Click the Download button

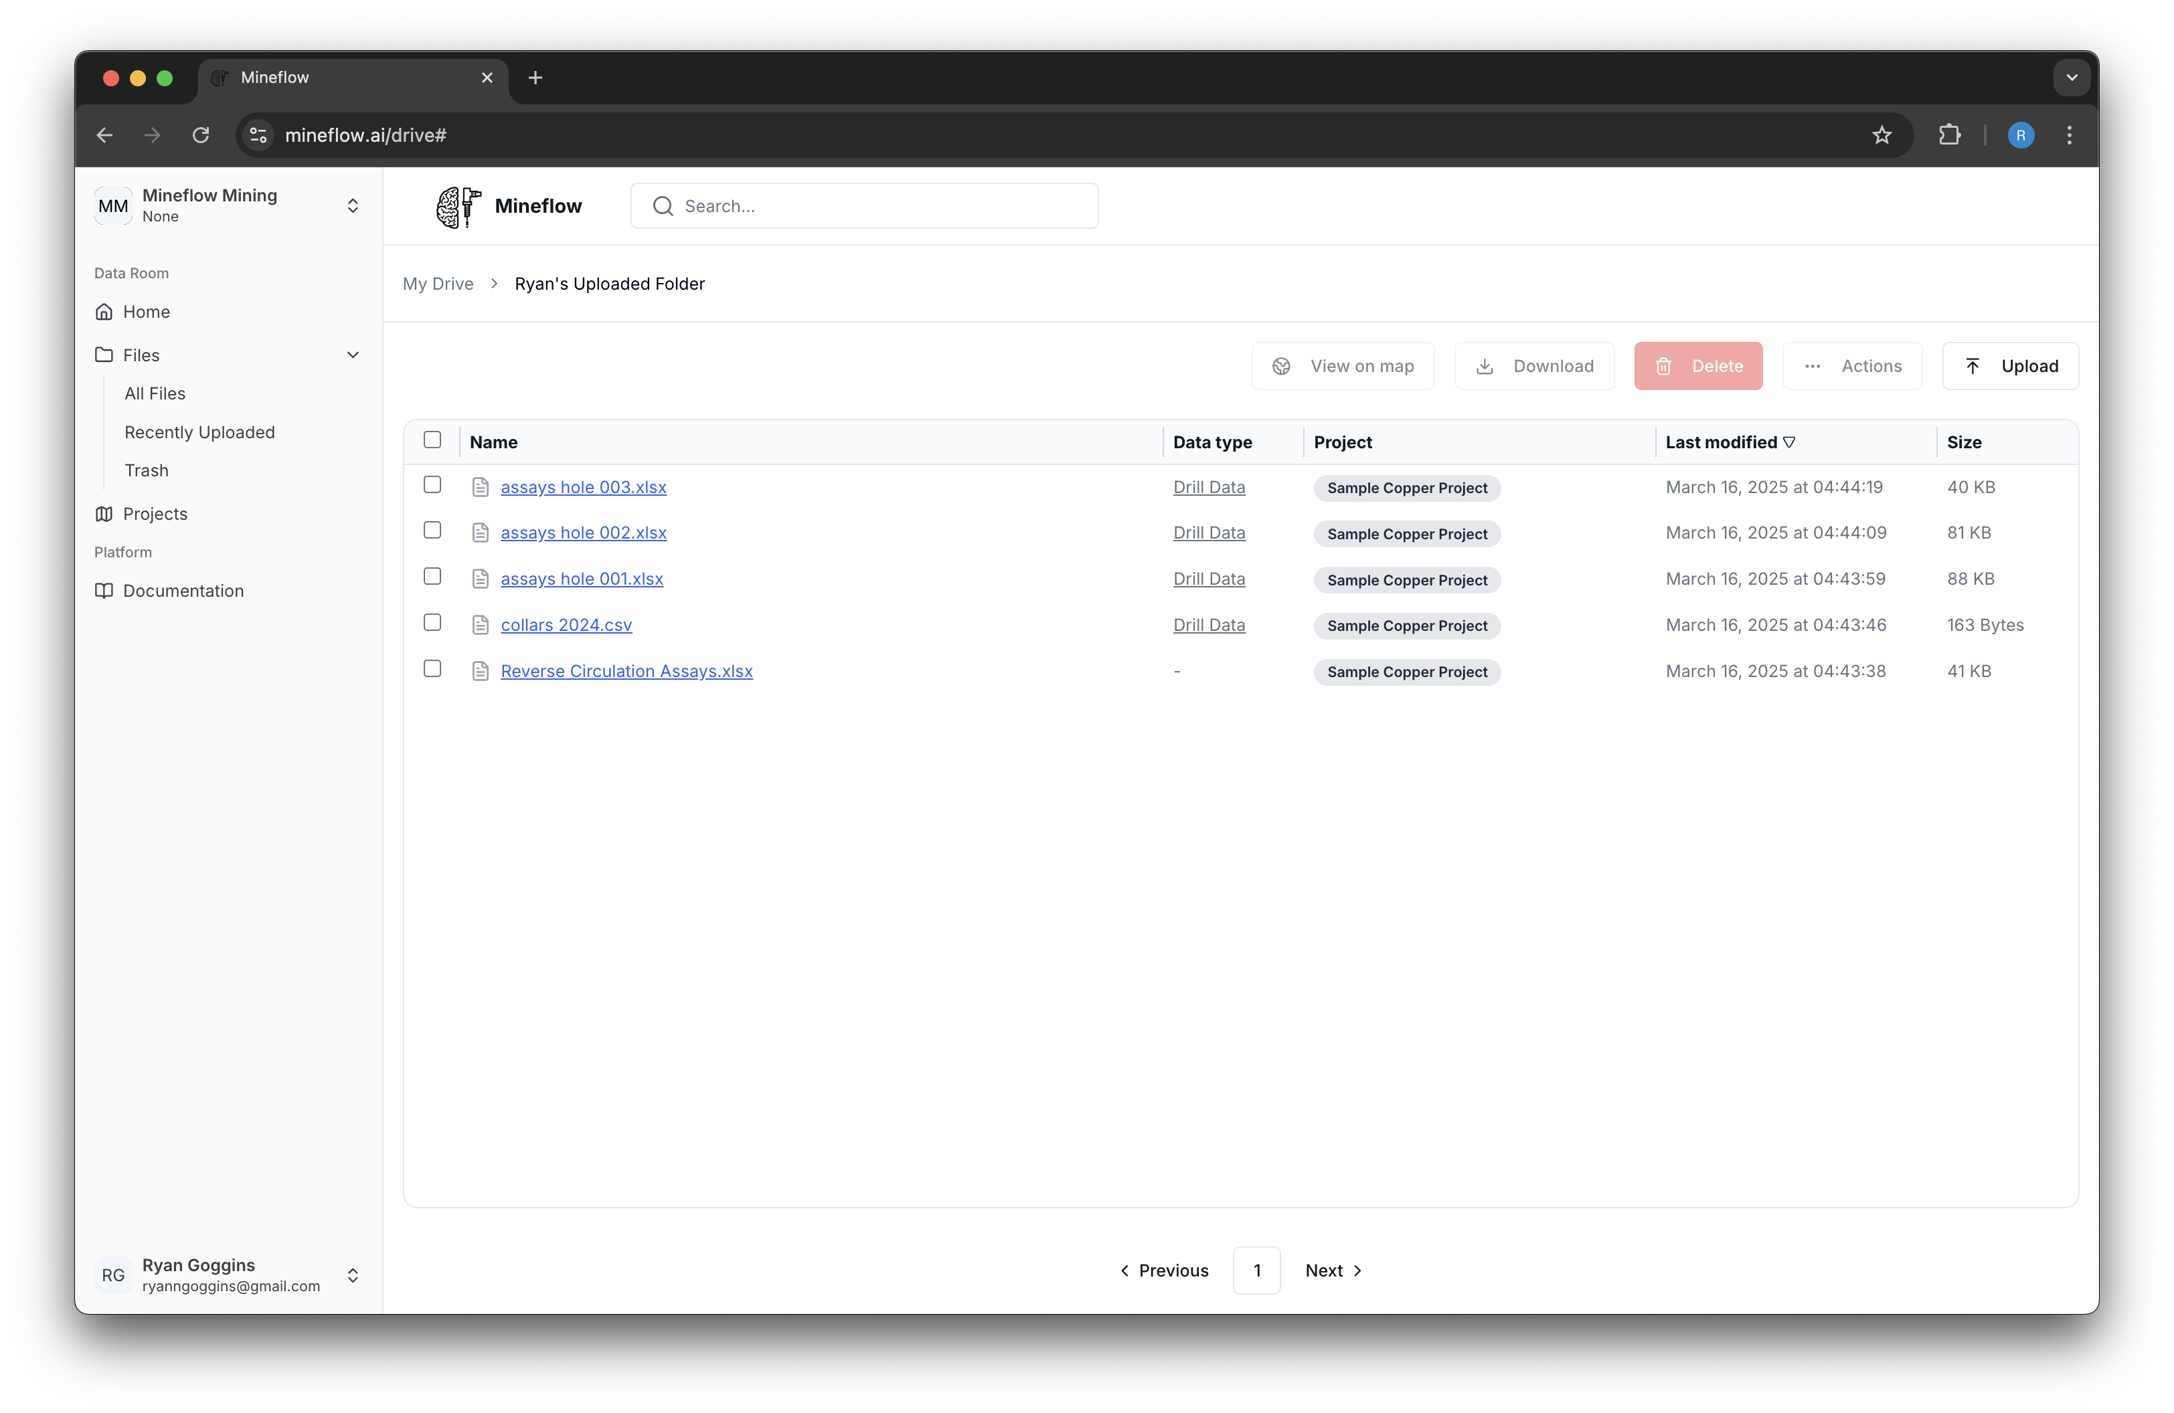point(1535,366)
